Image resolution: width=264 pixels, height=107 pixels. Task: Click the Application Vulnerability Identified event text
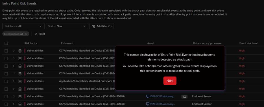tap(87, 81)
